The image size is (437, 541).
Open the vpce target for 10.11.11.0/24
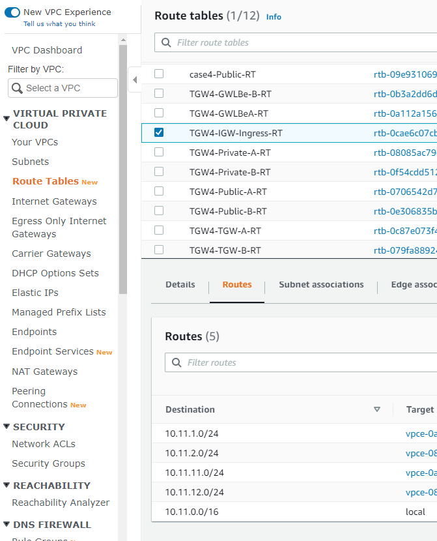pyautogui.click(x=421, y=473)
